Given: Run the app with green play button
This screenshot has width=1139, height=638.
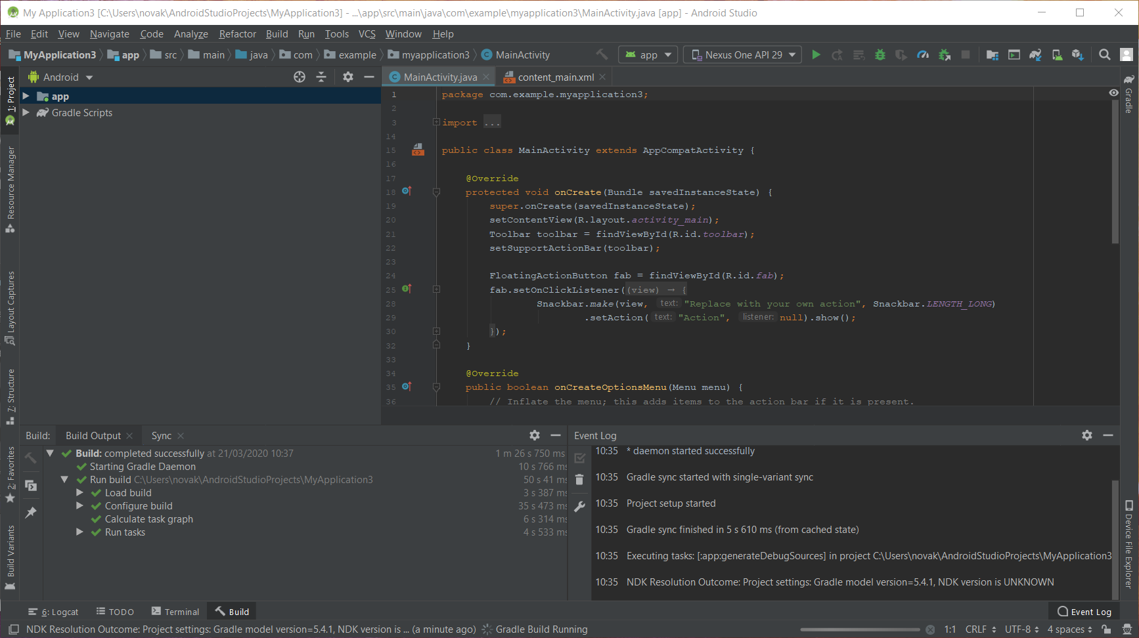Looking at the screenshot, I should pyautogui.click(x=816, y=55).
